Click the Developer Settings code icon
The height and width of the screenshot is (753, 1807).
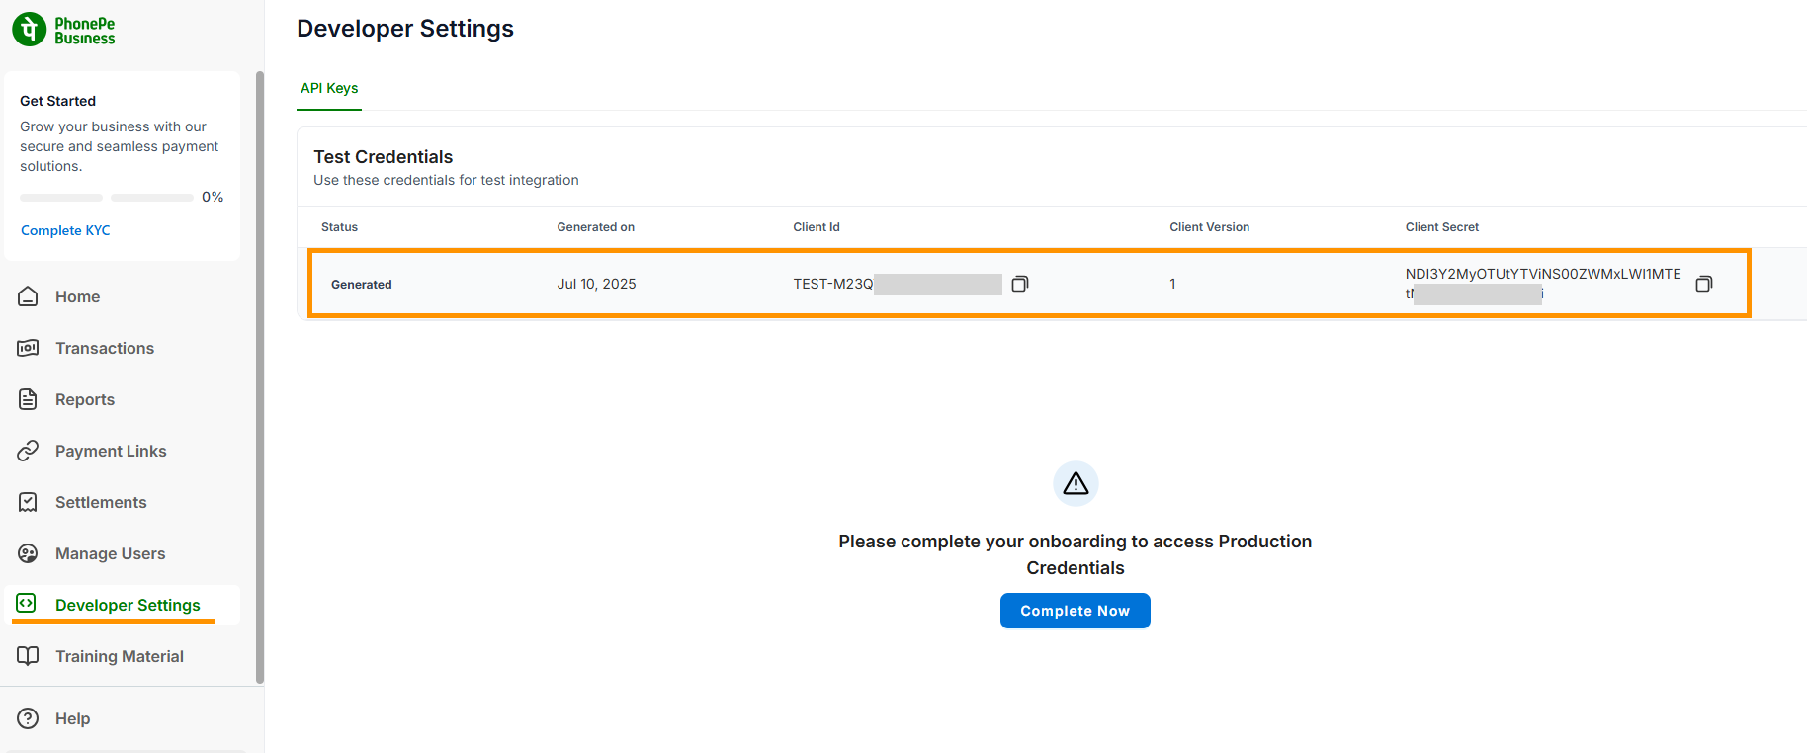tap(27, 603)
